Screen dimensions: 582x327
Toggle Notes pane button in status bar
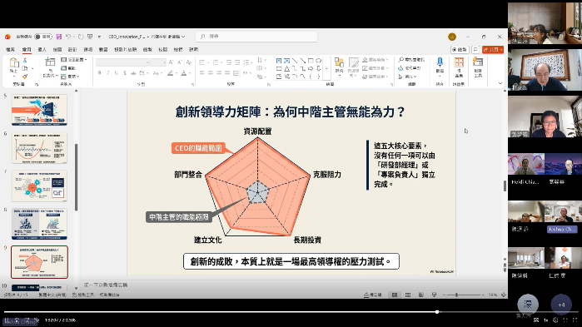point(373,295)
